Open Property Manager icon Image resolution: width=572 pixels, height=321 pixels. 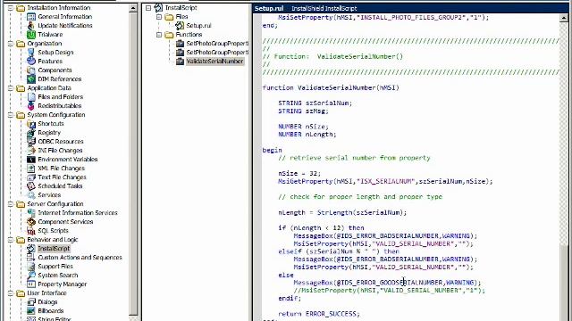tap(31, 284)
